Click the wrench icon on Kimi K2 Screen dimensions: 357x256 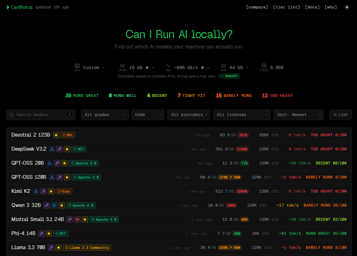coord(44,191)
